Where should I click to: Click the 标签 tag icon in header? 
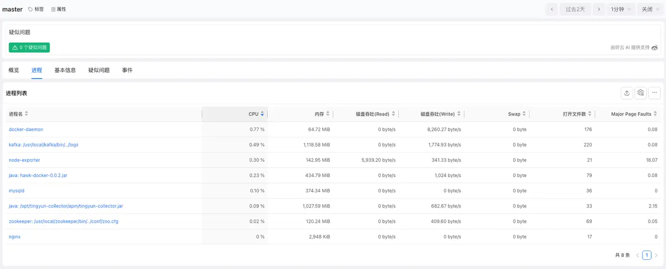pyautogui.click(x=31, y=9)
